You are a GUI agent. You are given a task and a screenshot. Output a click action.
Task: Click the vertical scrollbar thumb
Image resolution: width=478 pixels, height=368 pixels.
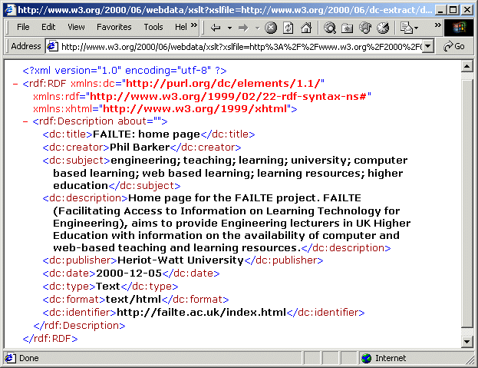point(467,204)
